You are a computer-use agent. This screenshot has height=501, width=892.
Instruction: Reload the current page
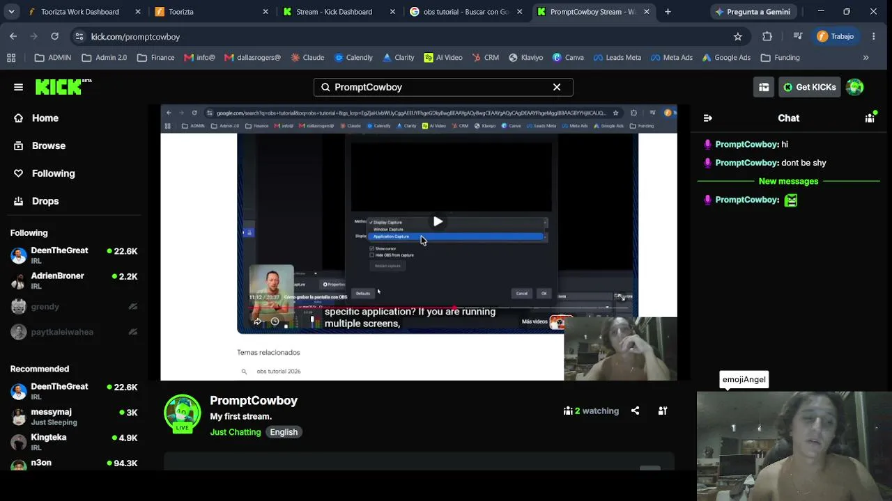coord(54,36)
